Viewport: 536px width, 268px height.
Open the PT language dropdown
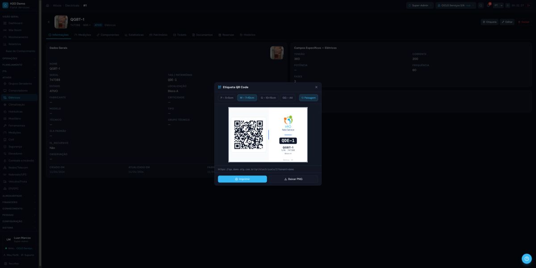click(x=498, y=5)
